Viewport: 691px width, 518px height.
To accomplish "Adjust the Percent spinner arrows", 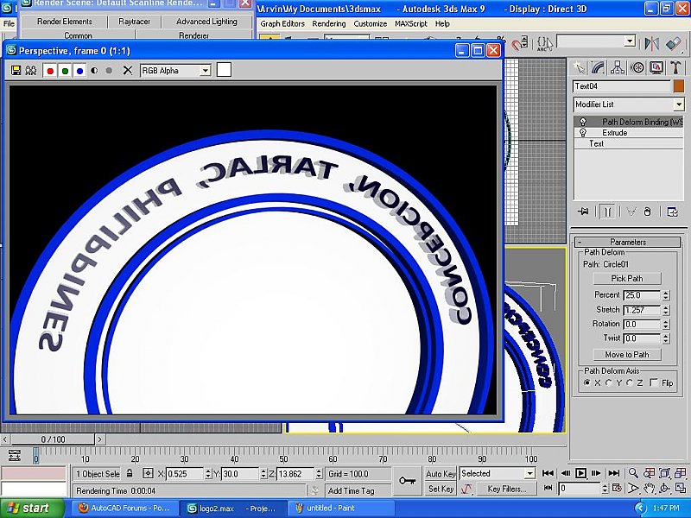I will tap(666, 295).
